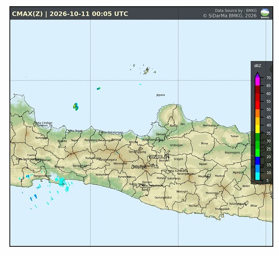Click the dBZ legend title
The width and height of the screenshot is (279, 256).
pos(257,66)
